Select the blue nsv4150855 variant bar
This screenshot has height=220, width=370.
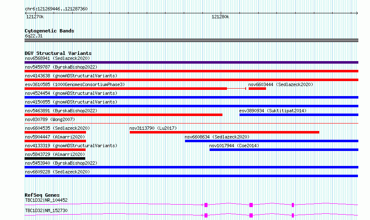pos(191,106)
